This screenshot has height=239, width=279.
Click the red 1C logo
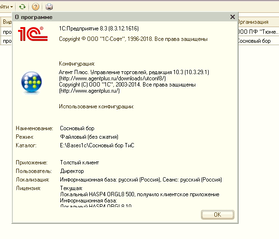[x=33, y=34]
